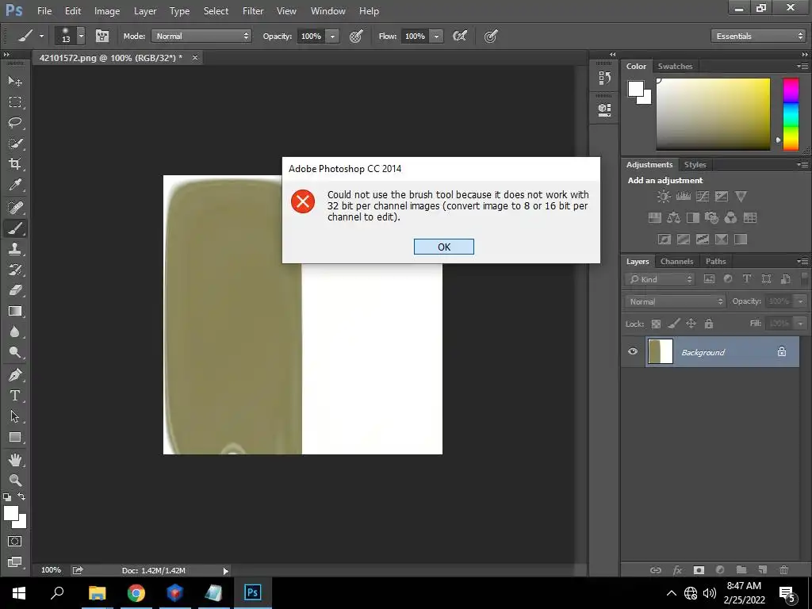Select the Rectangle shape tool
The image size is (812, 609).
(15, 437)
